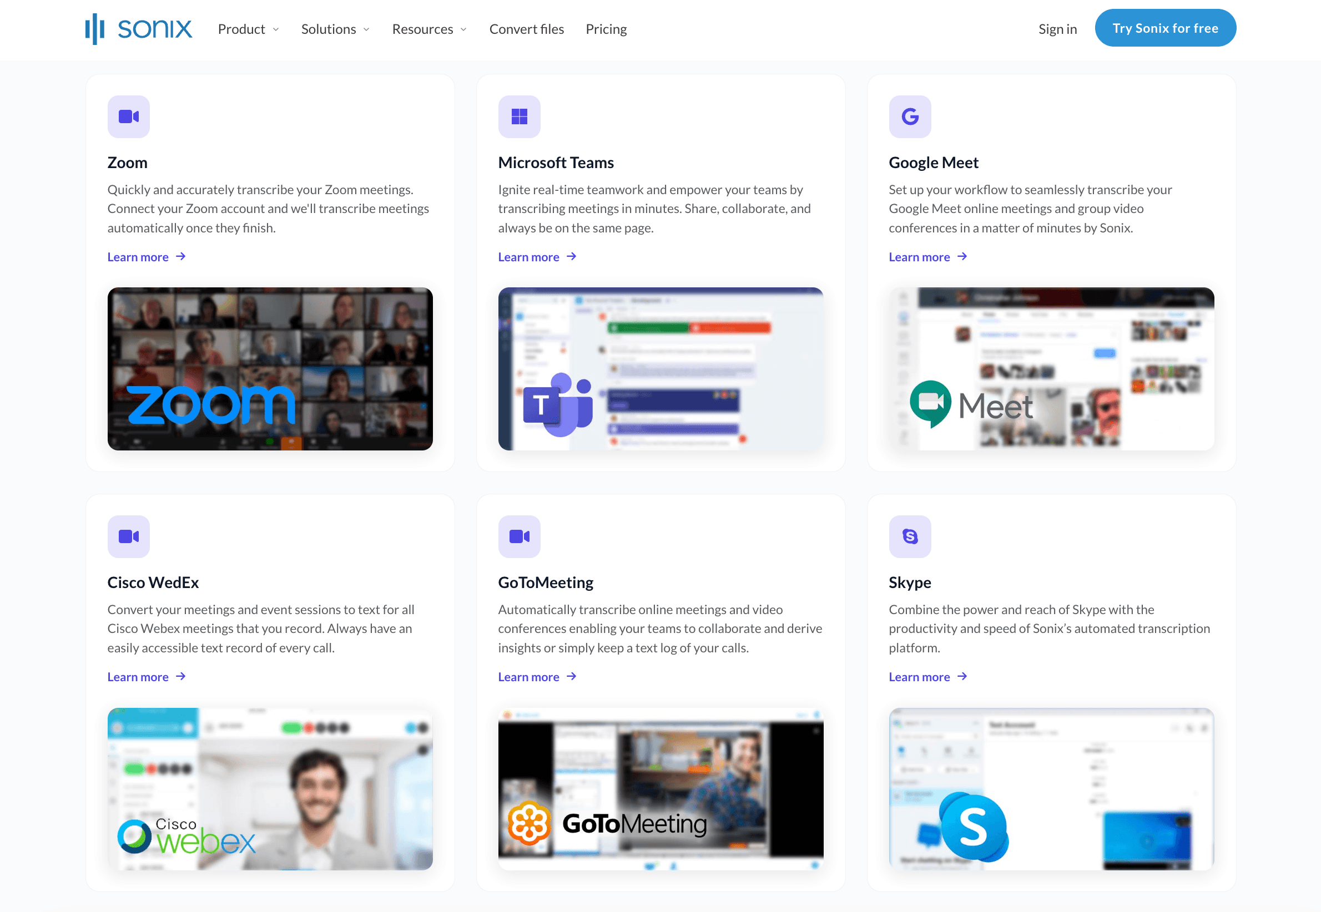Click the Try Sonix for free button

click(x=1165, y=28)
